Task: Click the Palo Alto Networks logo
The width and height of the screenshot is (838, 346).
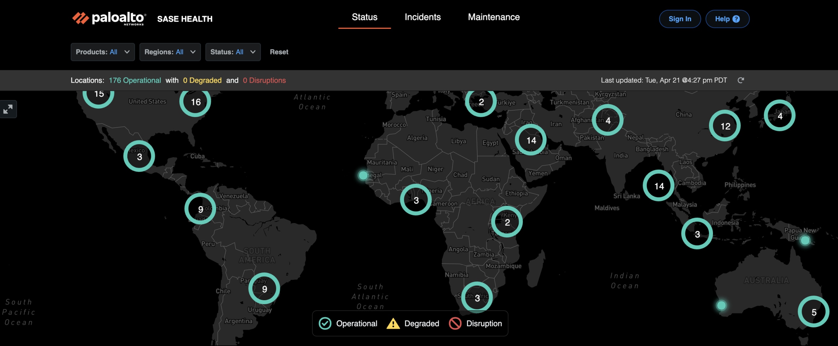Action: point(109,19)
